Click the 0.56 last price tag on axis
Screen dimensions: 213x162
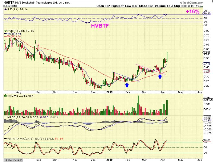206,53
